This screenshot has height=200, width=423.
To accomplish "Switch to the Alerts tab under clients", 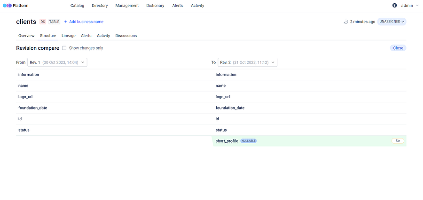I will (x=86, y=36).
